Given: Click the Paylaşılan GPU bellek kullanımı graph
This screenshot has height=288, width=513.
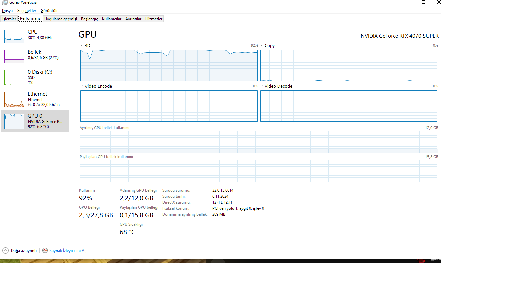Looking at the screenshot, I should 259,171.
